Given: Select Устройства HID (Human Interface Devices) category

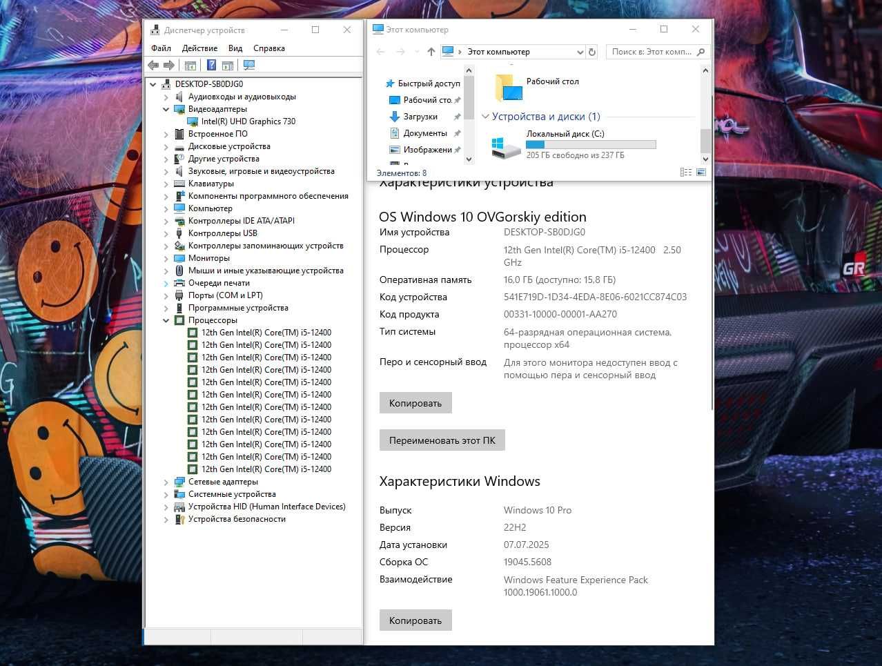Looking at the screenshot, I should [x=267, y=507].
